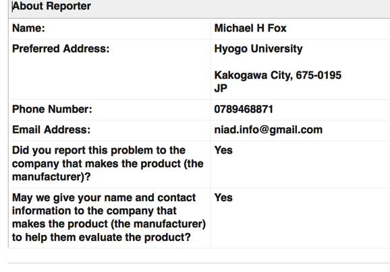Click the Name: label

pyautogui.click(x=28, y=28)
